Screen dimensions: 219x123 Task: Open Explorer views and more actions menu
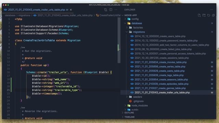pos(211,10)
